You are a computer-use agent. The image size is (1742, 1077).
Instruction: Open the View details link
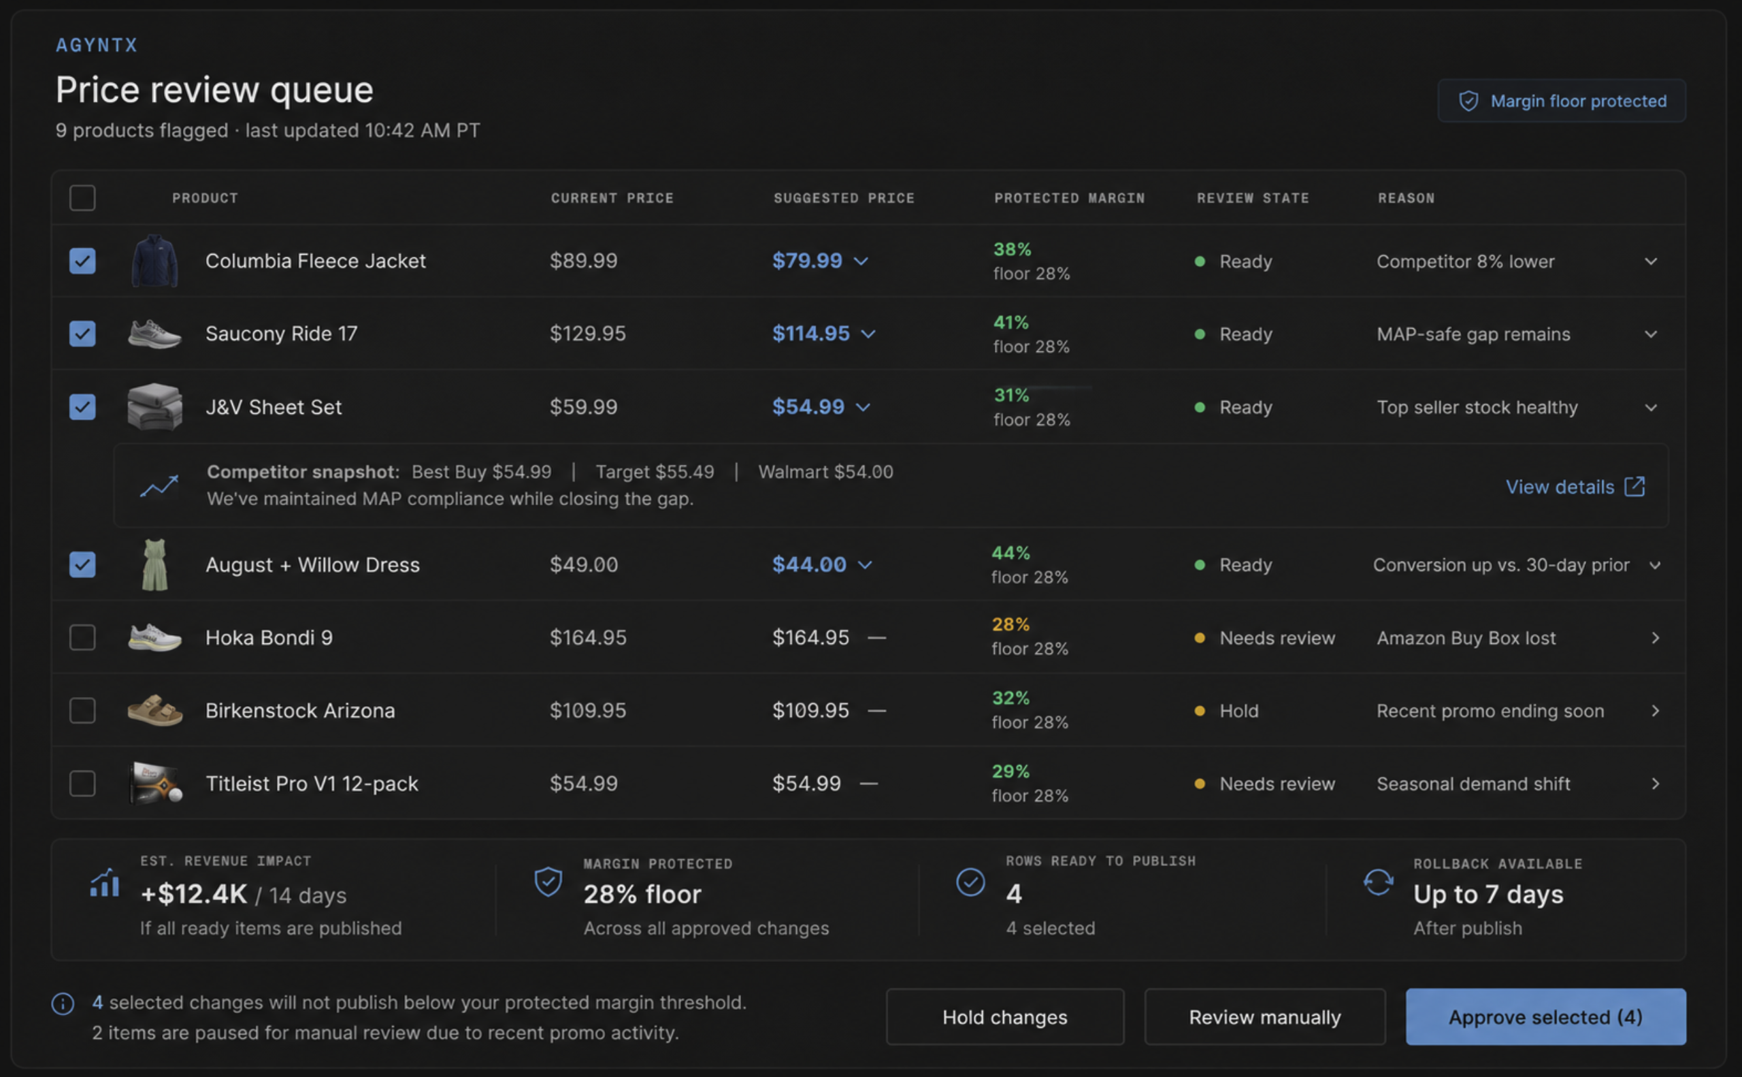pos(1575,487)
